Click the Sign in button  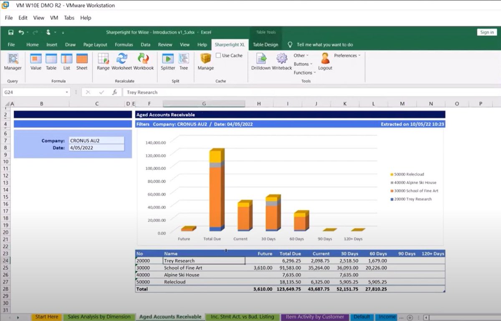point(487,32)
